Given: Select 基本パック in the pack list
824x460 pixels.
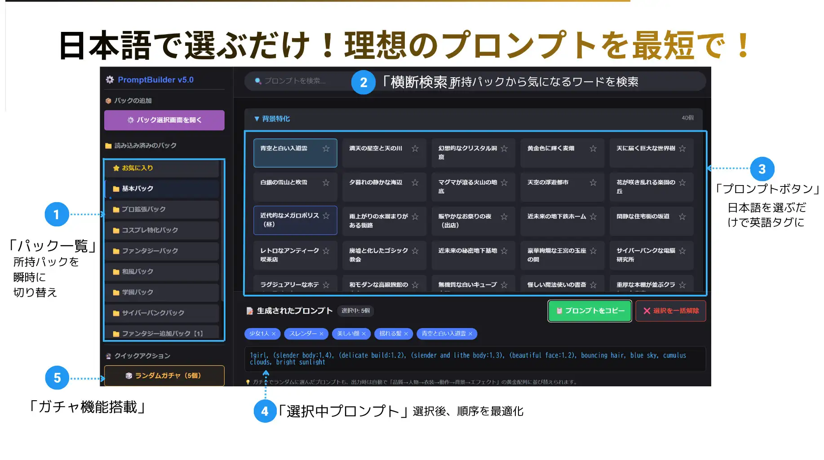Looking at the screenshot, I should 162,189.
